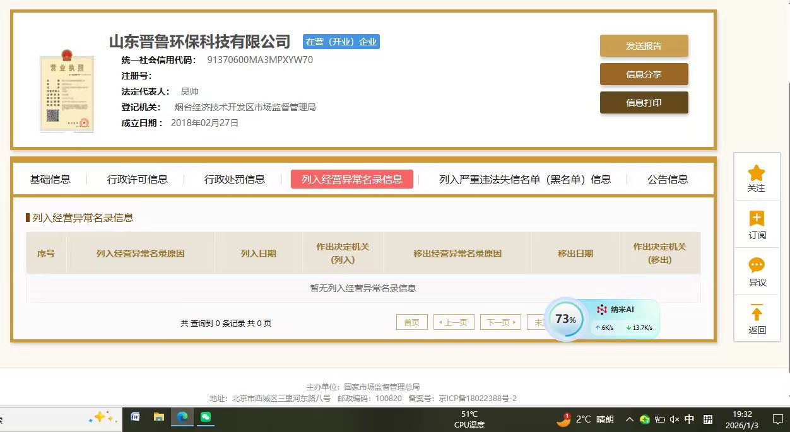Click the 13.7K/s download speed indicator

coord(639,328)
